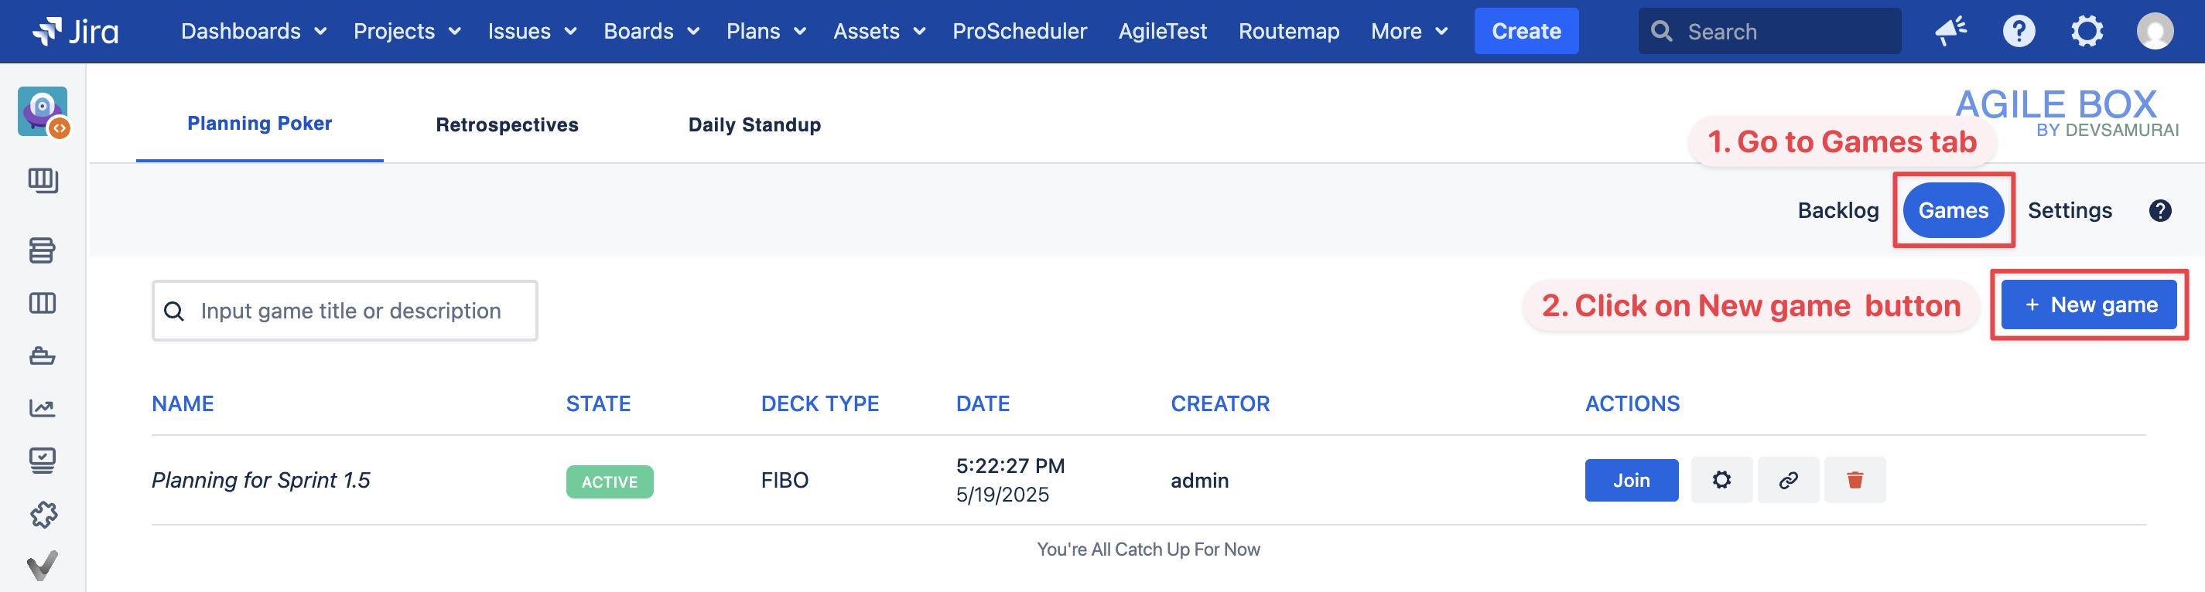Screen dimensions: 2205x592
Task: Open the user profile avatar
Action: coord(2154,32)
